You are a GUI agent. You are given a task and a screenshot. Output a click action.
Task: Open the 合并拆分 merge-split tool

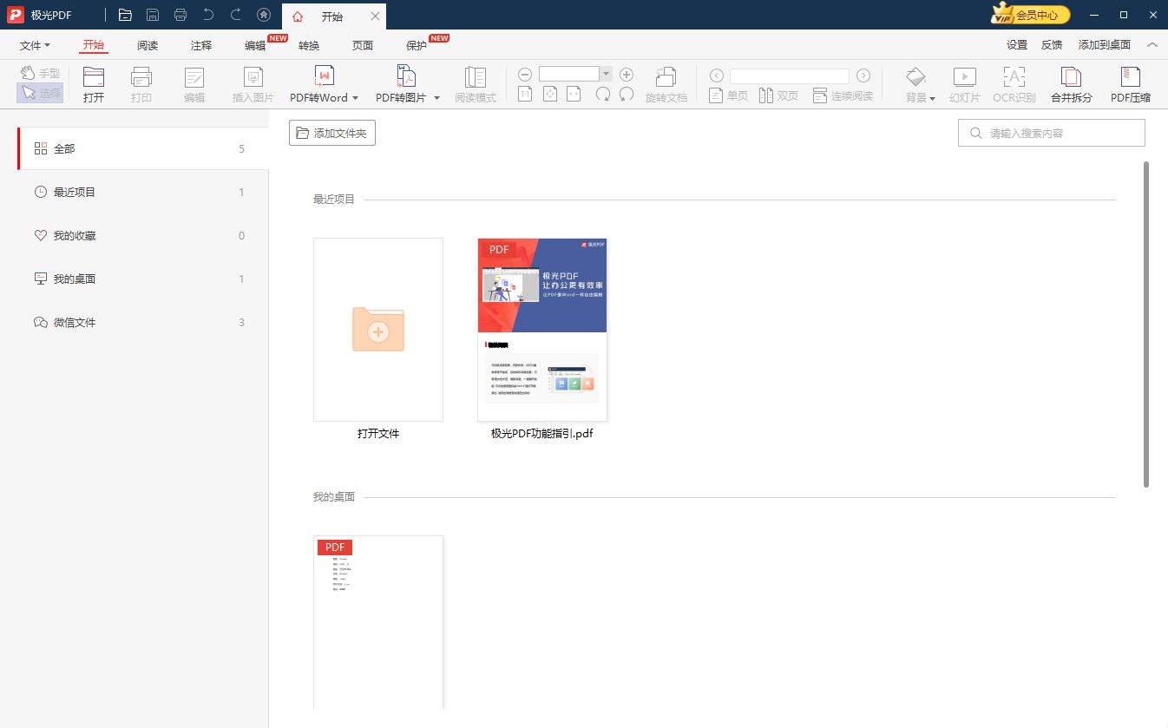(x=1071, y=78)
